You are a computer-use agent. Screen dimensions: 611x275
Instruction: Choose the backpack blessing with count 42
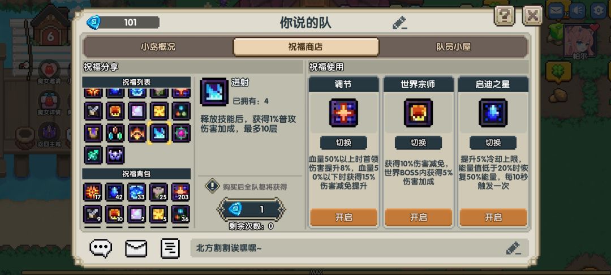tap(115, 192)
